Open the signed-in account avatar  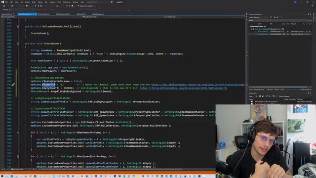point(295,2)
